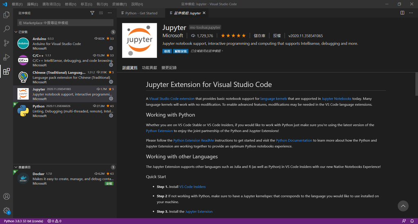
Task: Select the 詳細資料 details tab
Action: pos(130,68)
